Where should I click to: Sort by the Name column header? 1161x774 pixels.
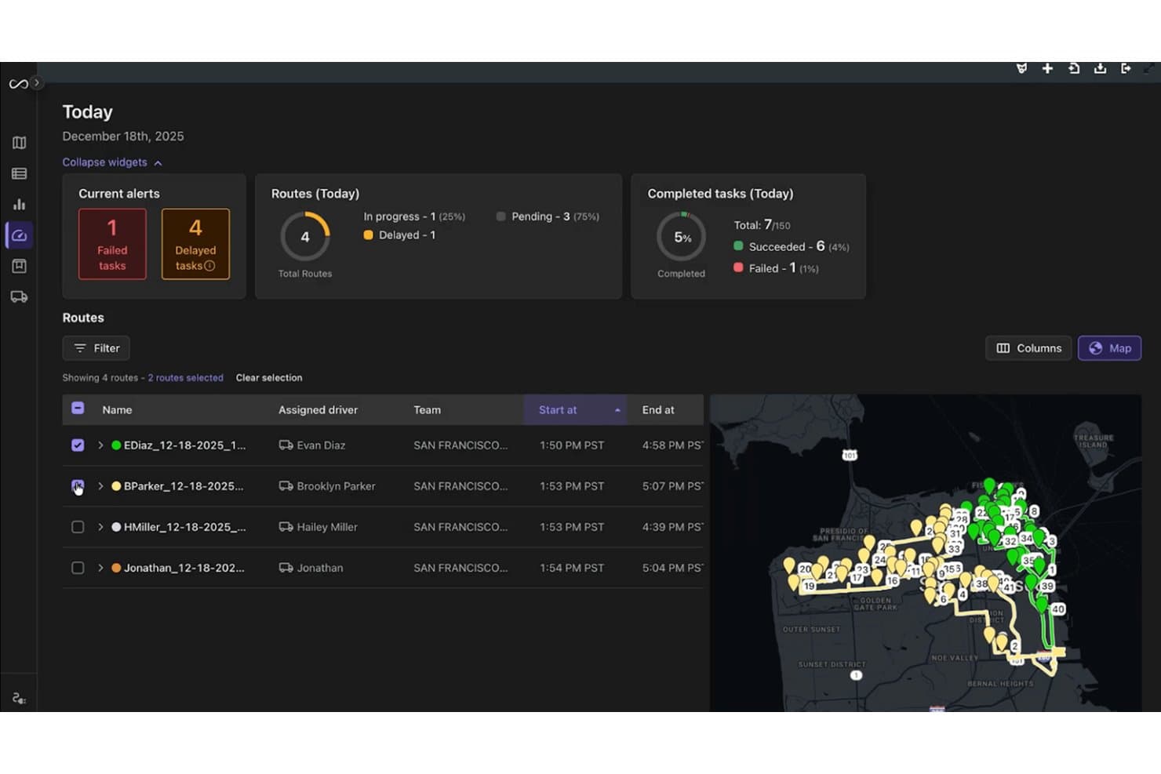(117, 410)
